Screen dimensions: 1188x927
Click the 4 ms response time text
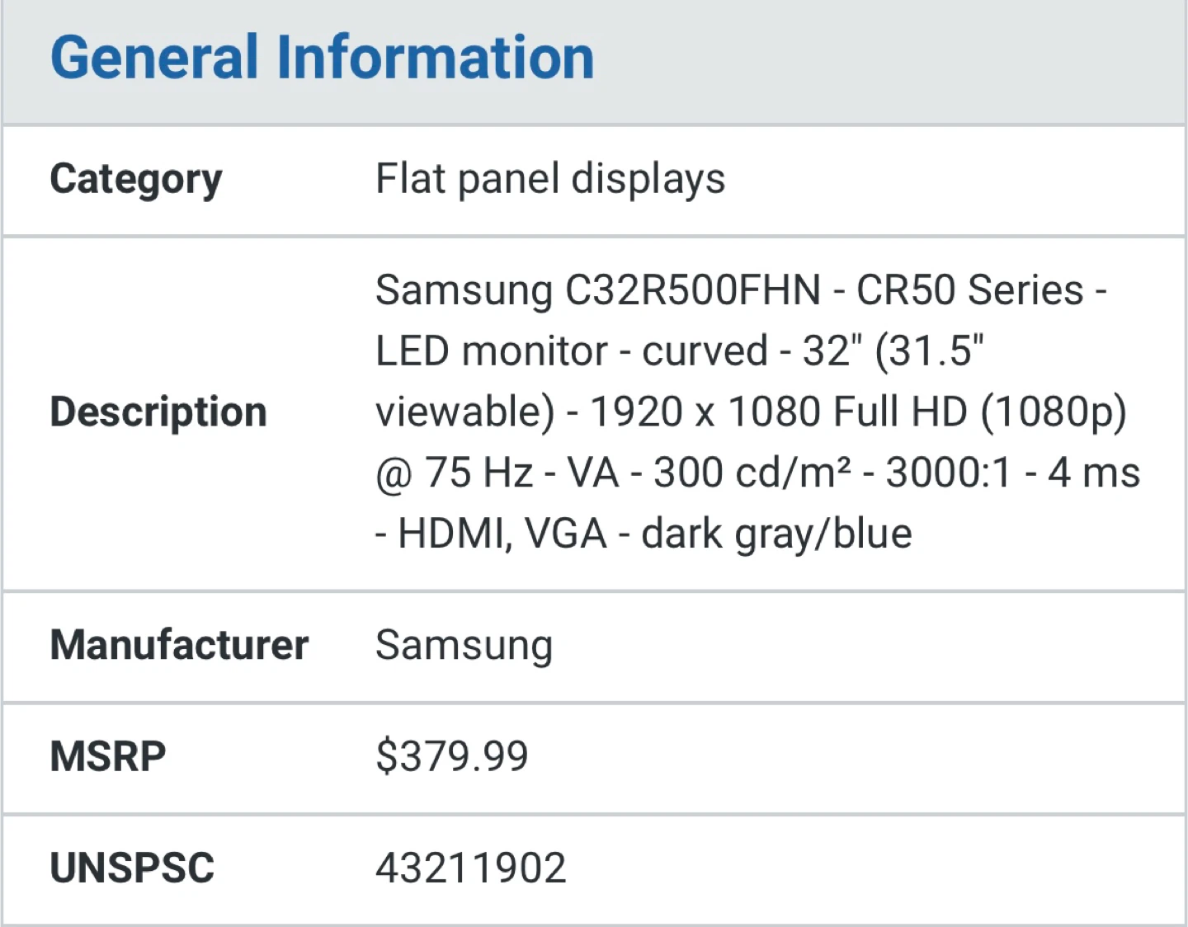(x=1094, y=473)
